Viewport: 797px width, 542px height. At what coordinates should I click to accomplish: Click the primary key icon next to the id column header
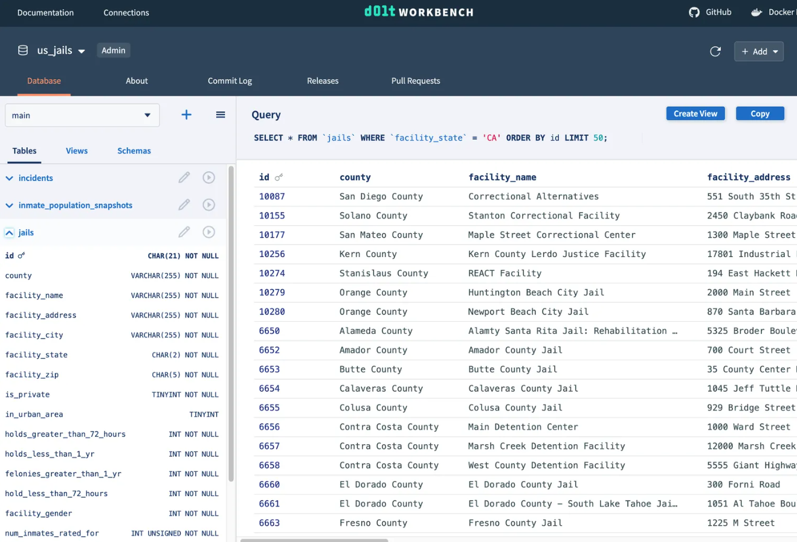(x=279, y=177)
